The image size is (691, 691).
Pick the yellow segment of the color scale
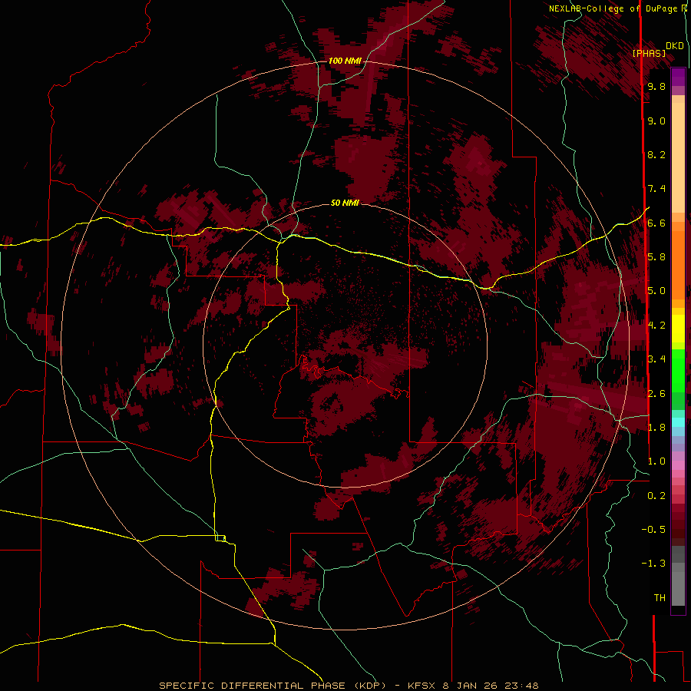point(678,329)
